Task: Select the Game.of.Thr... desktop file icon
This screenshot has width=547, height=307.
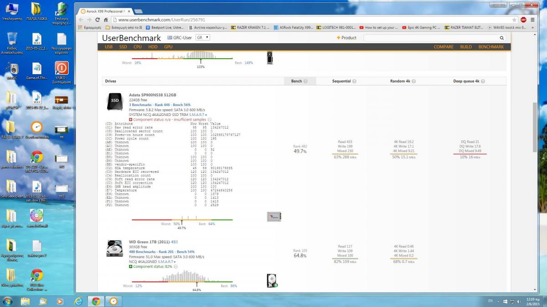Action: tap(36, 72)
